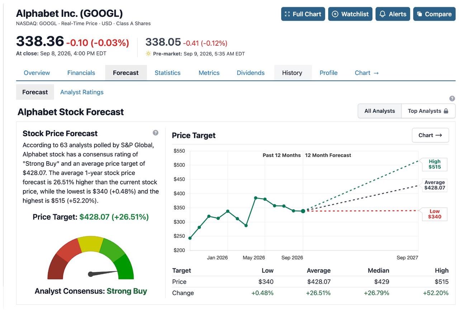Click the +52.20% high change cell

pyautogui.click(x=436, y=293)
